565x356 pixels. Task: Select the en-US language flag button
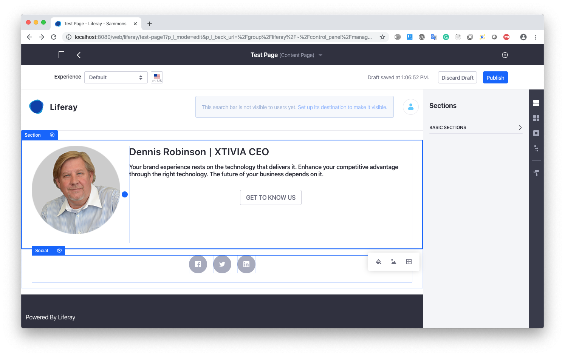coord(157,77)
